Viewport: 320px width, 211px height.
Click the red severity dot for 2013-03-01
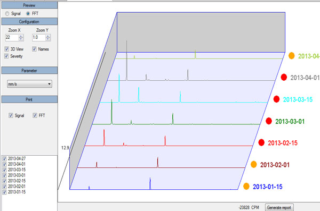(269, 121)
